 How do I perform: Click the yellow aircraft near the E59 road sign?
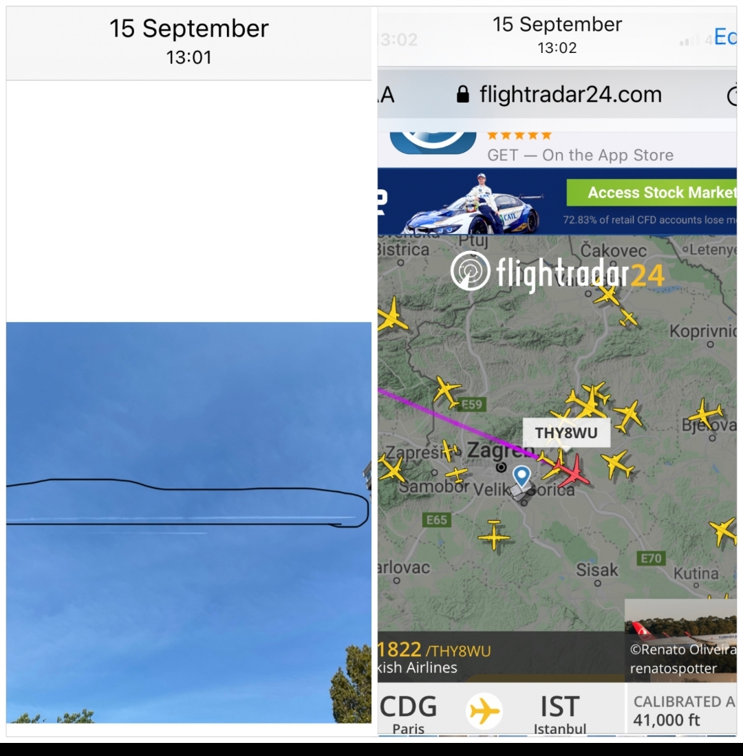click(446, 391)
